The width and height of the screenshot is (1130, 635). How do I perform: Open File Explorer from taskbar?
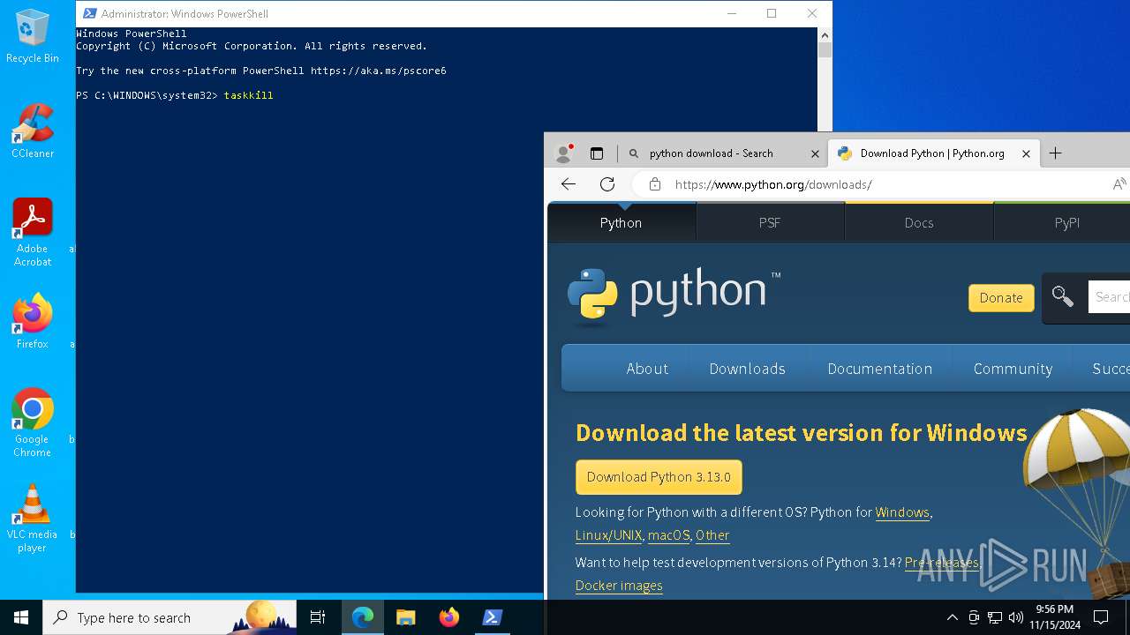click(406, 617)
